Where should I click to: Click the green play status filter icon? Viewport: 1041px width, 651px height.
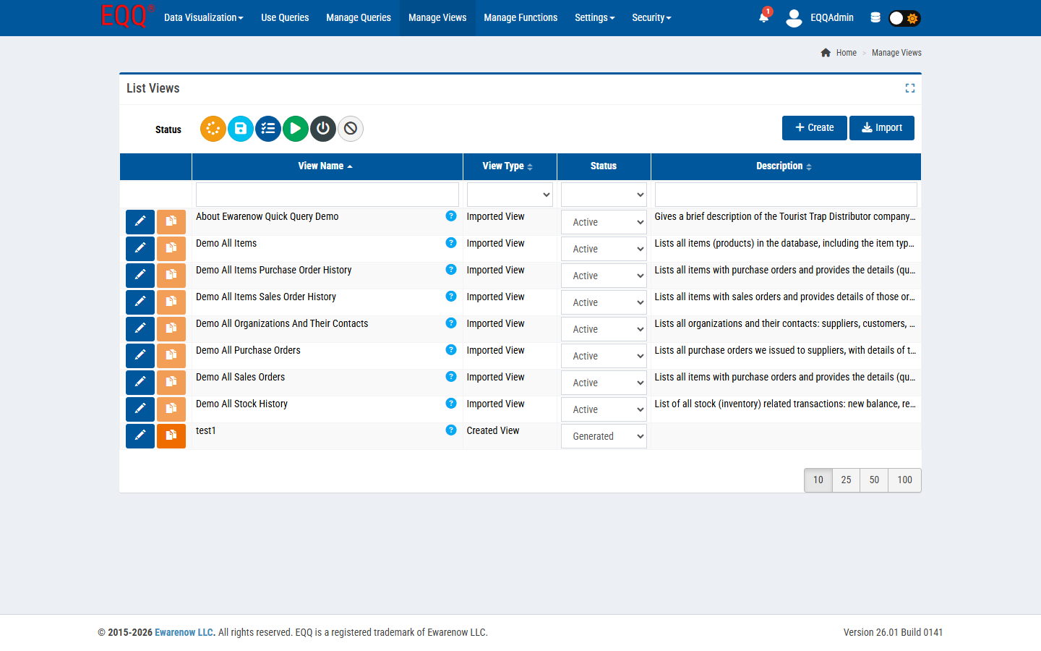(295, 129)
